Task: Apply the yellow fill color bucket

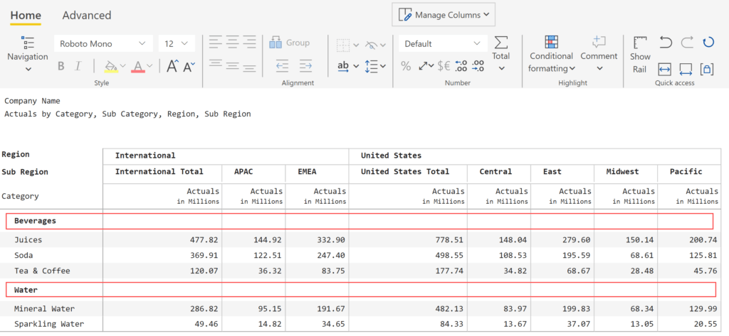Action: point(110,66)
